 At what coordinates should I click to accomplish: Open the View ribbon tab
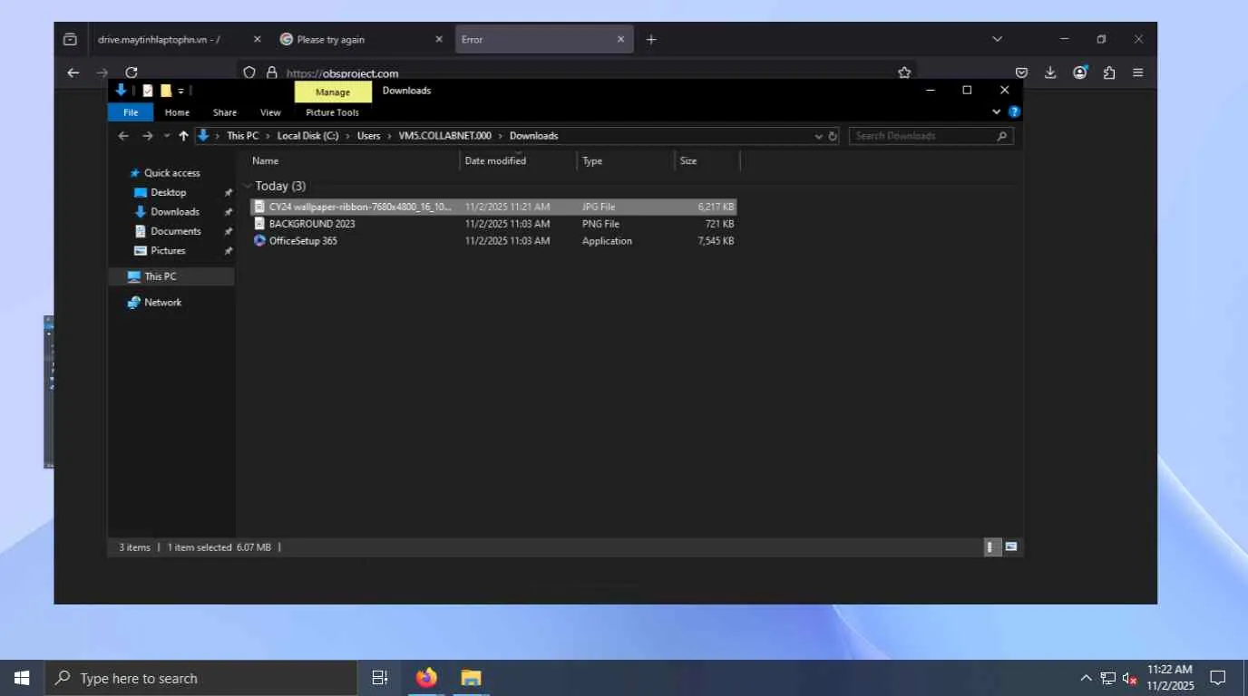pyautogui.click(x=270, y=112)
